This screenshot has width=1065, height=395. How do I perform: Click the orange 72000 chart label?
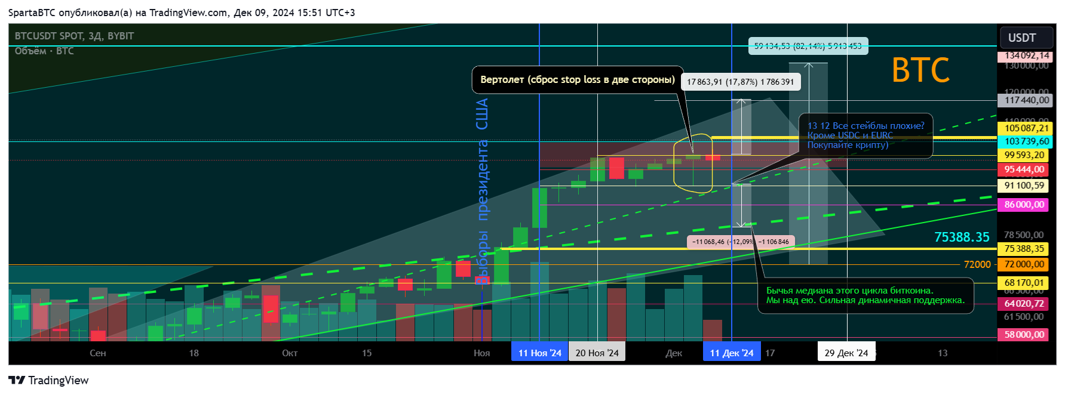point(977,264)
